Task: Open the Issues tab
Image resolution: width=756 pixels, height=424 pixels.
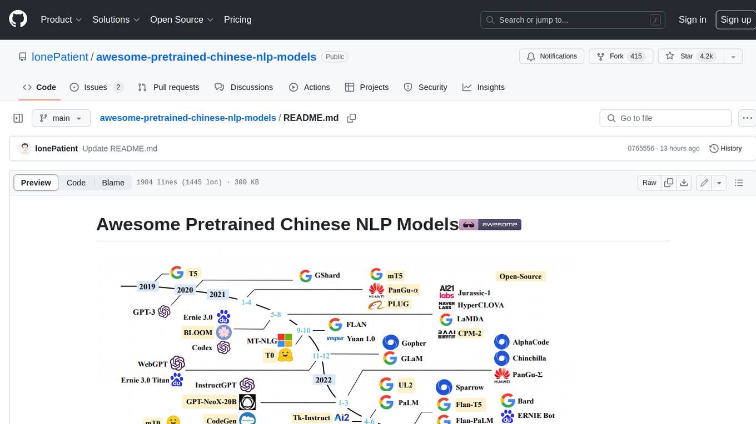Action: tap(96, 87)
